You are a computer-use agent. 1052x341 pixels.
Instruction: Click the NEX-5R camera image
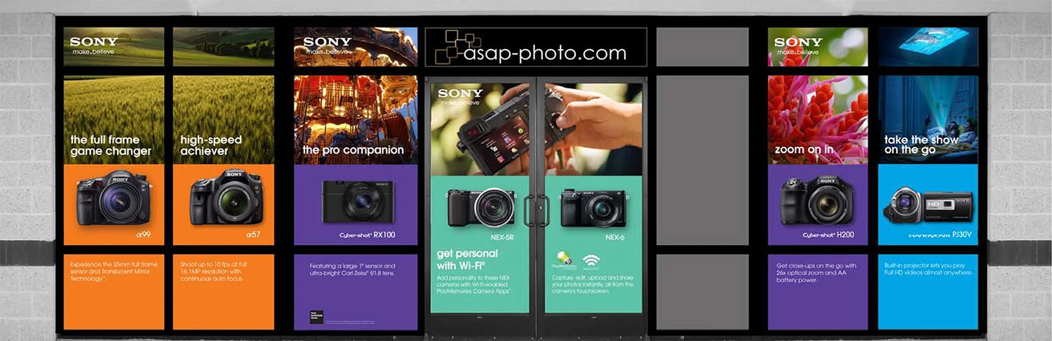[481, 207]
